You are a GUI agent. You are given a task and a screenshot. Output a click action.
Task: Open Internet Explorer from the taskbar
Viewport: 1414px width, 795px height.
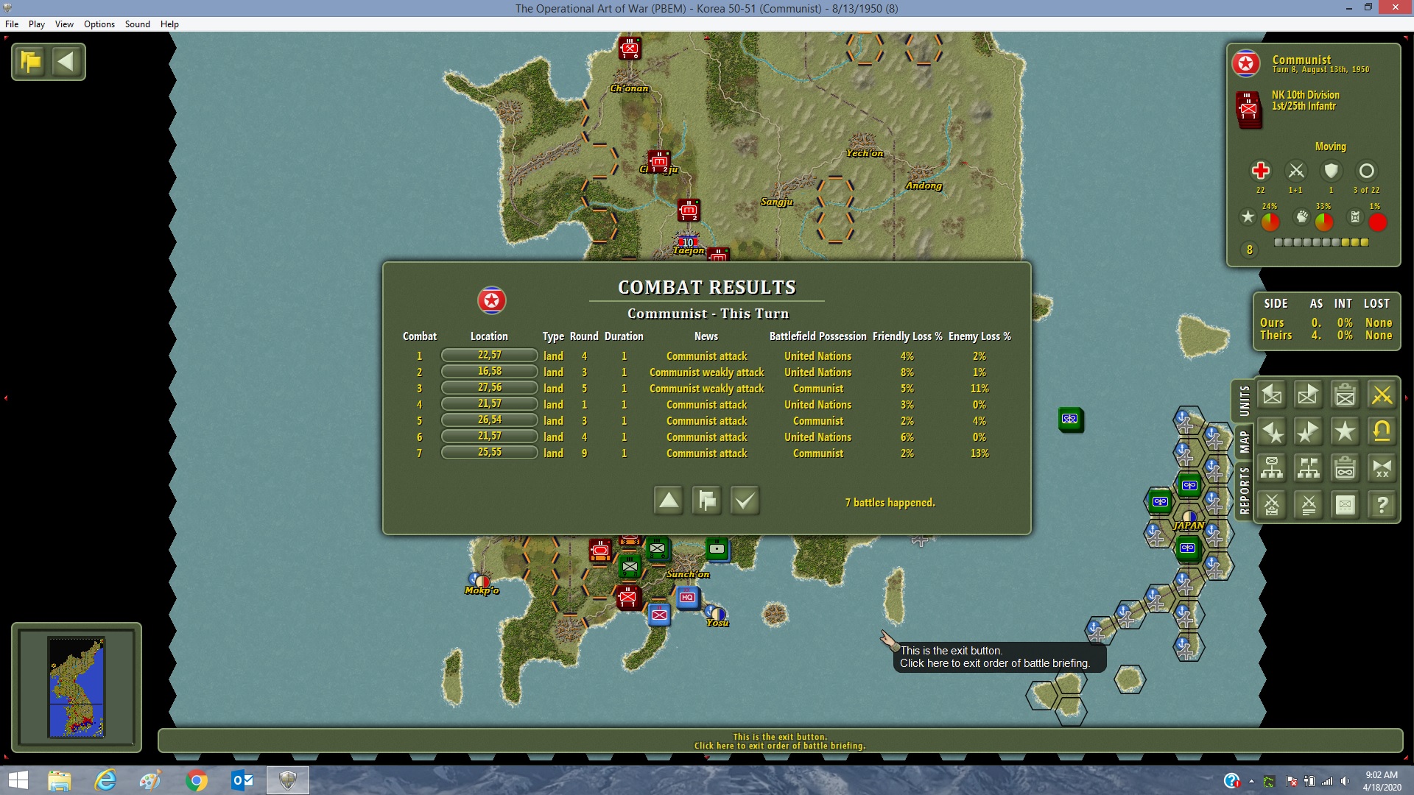105,780
